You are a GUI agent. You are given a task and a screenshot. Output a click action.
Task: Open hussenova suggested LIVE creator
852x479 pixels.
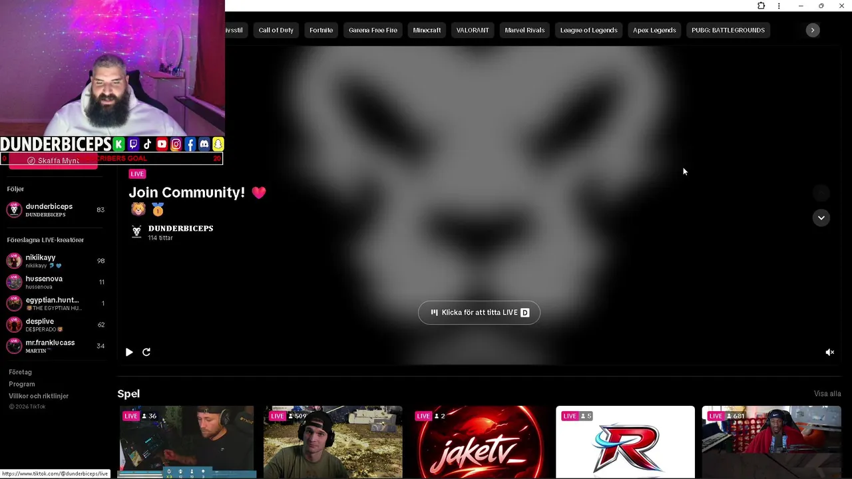pyautogui.click(x=56, y=282)
